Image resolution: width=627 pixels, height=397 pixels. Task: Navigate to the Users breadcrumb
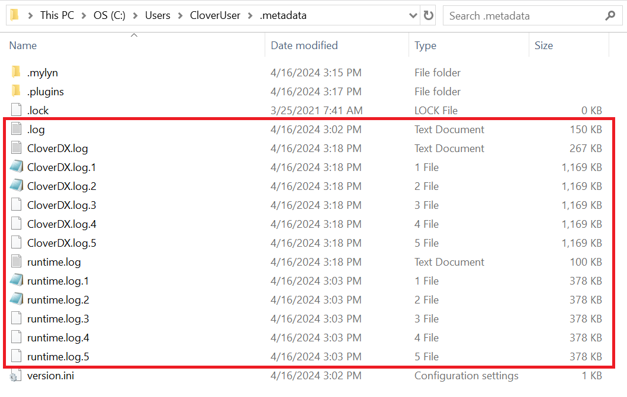tap(157, 16)
